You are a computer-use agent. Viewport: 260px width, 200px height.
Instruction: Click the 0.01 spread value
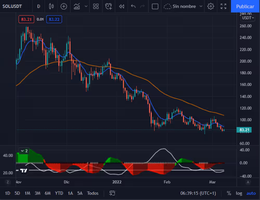(40, 19)
